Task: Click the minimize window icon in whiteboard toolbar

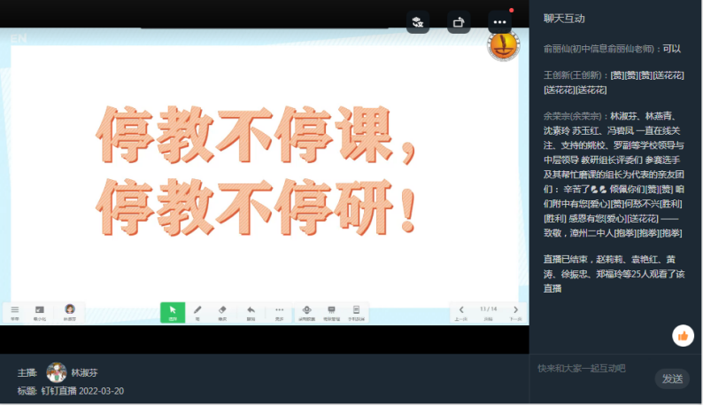Action: point(39,311)
